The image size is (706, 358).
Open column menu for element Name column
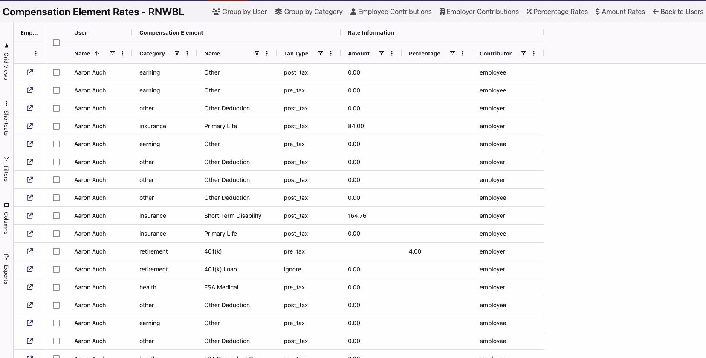[x=267, y=53]
